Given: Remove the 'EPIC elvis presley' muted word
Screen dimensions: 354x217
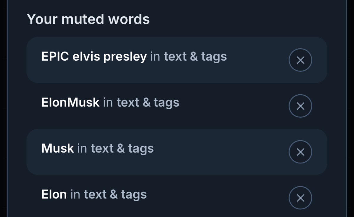Looking at the screenshot, I should (x=300, y=60).
